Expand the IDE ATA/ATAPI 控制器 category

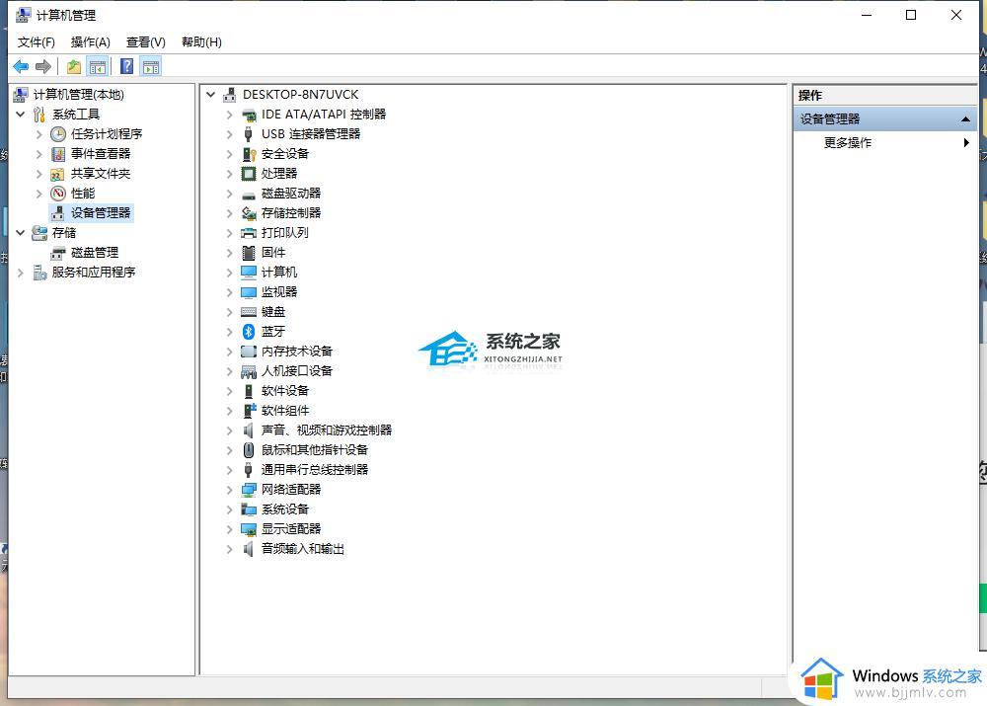(x=230, y=115)
